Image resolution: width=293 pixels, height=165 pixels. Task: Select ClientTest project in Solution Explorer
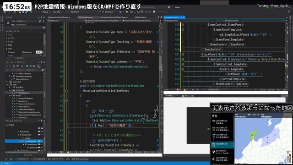point(17,82)
